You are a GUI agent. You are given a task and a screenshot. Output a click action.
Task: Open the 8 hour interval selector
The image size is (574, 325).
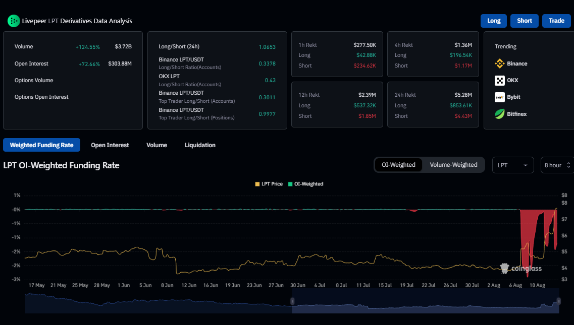[x=557, y=165]
